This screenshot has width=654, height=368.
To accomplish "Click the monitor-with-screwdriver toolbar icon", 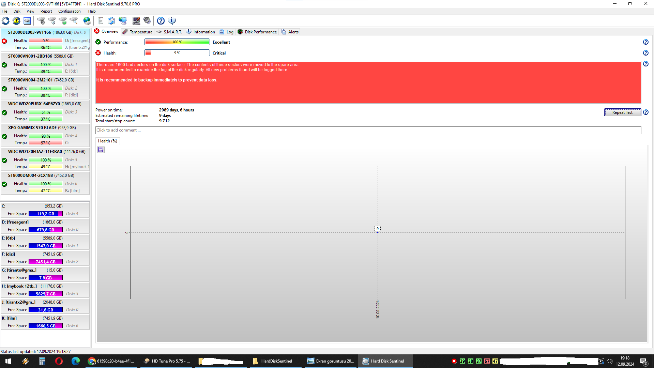I will click(x=136, y=21).
